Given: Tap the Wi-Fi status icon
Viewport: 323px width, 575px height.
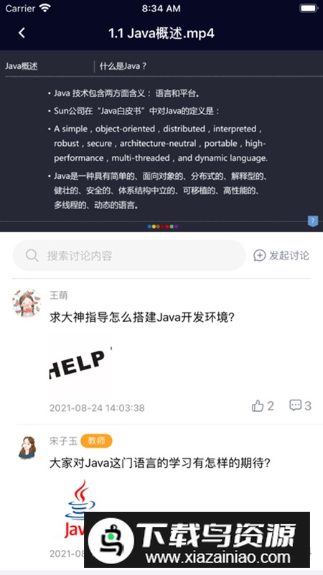Looking at the screenshot, I should pyautogui.click(x=45, y=8).
